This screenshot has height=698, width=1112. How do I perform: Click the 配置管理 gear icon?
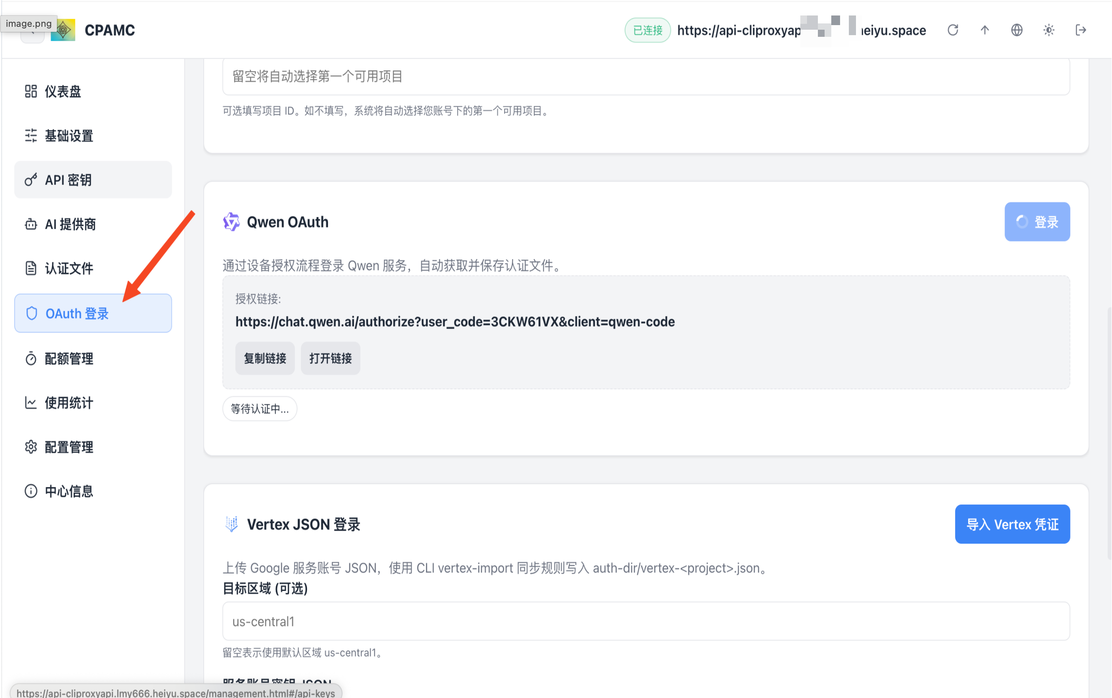(31, 447)
